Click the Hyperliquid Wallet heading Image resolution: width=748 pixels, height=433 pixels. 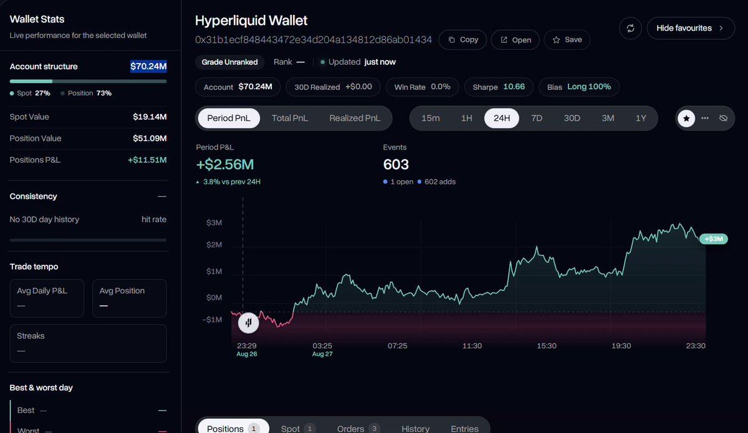pos(251,21)
